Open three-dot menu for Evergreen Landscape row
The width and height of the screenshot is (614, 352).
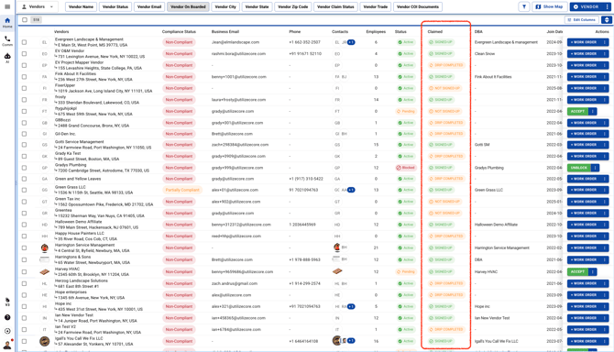coord(605,42)
